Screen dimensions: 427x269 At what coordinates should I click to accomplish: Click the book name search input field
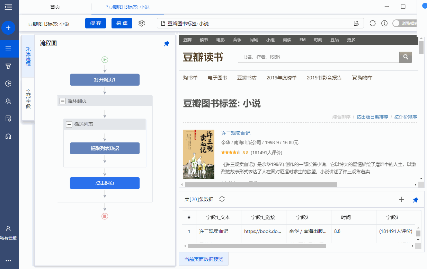[318, 57]
